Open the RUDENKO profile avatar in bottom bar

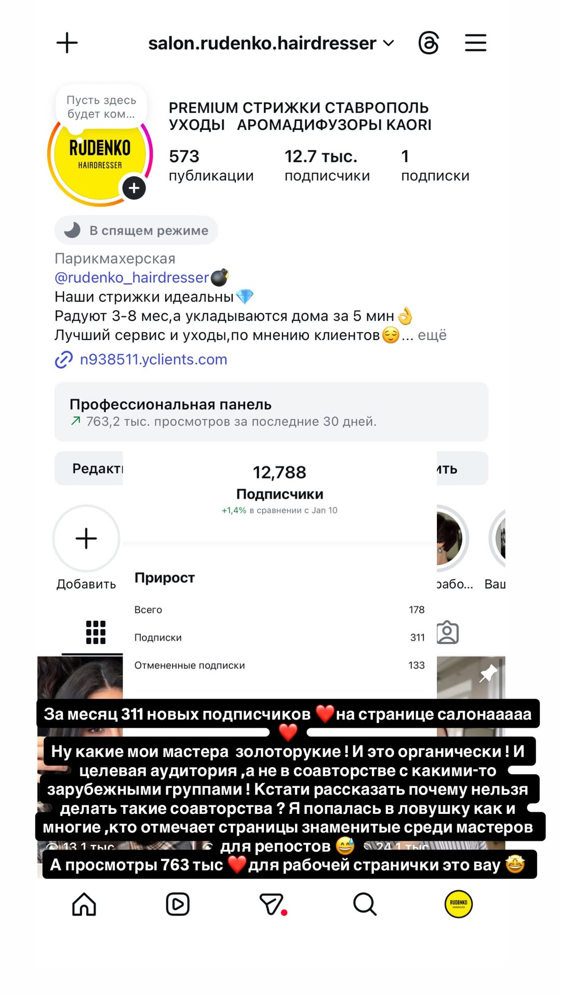(x=458, y=904)
